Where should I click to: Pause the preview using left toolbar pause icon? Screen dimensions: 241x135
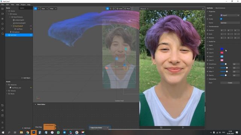[x=3, y=19]
